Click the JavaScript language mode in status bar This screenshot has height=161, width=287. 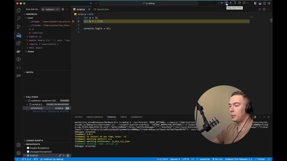(204, 159)
